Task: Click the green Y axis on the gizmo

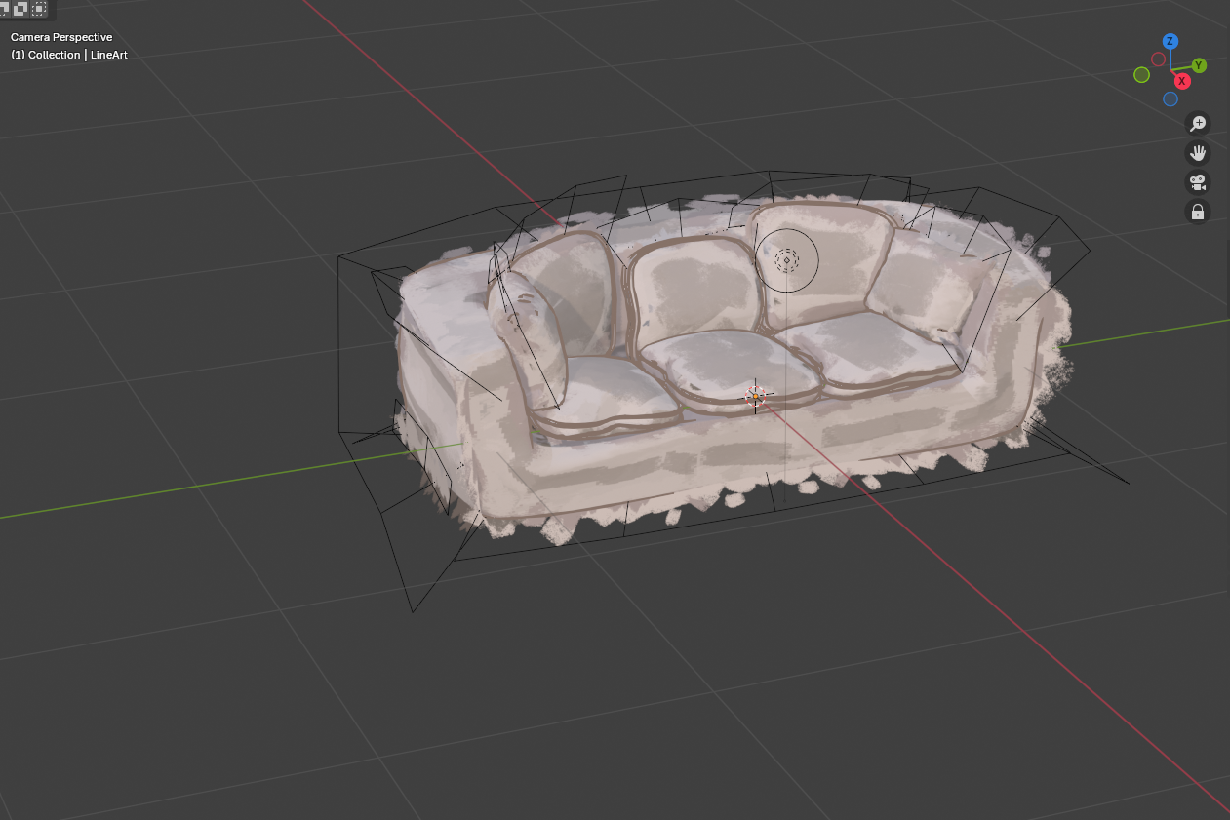Action: (x=1199, y=65)
